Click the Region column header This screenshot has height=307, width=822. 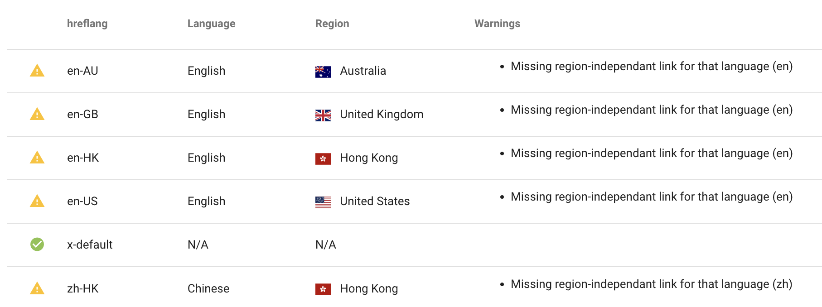point(332,24)
